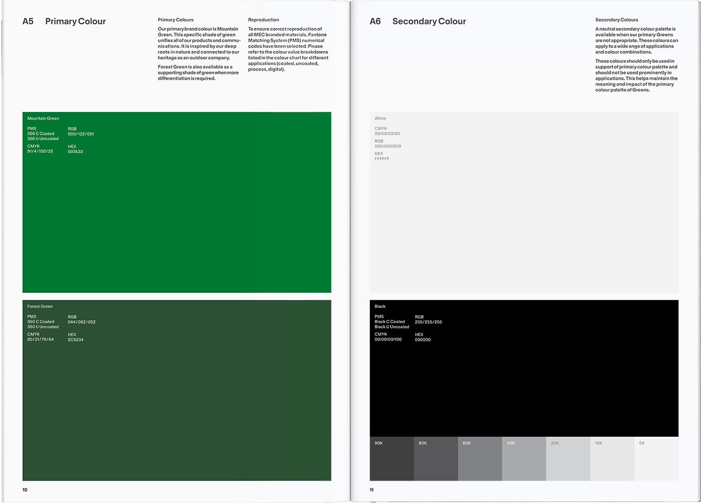Choose the 40K grey tint swatch
701x503 pixels.
(524, 459)
